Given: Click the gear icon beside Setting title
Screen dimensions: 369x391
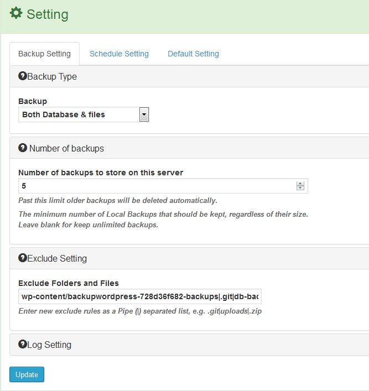Looking at the screenshot, I should [17, 13].
